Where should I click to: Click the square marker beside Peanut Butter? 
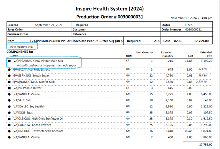pos(9,88)
